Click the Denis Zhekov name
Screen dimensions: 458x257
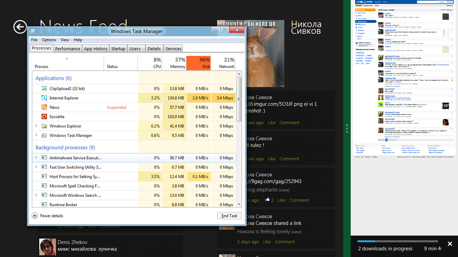[x=73, y=242]
